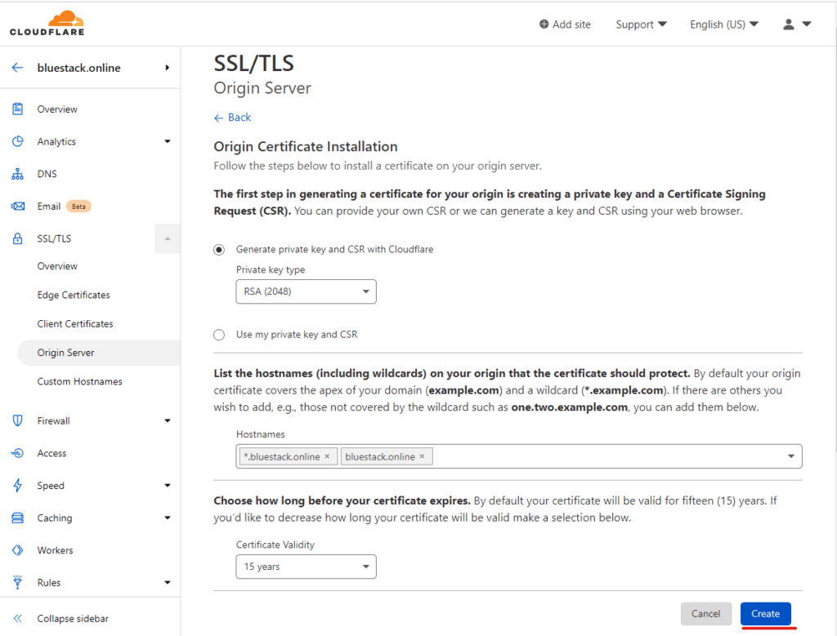Expand the Firewall submenu arrow
837x636 pixels.
click(168, 420)
